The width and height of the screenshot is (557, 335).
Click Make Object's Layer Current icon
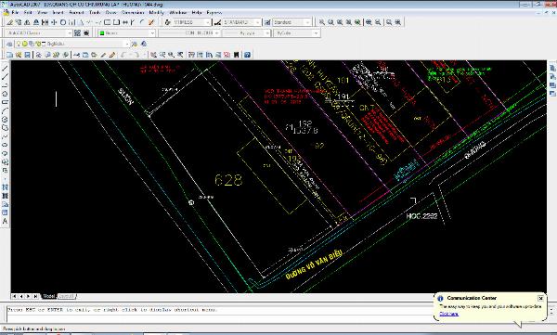pyautogui.click(x=135, y=44)
